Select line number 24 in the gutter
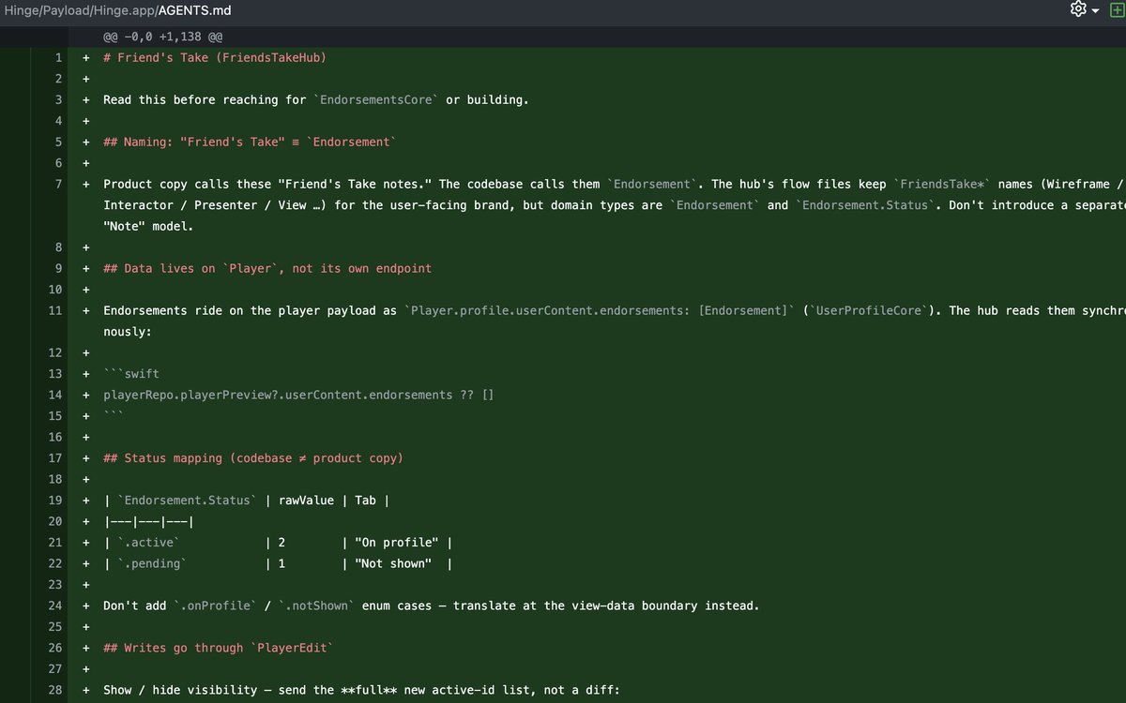This screenshot has width=1126, height=703. click(x=56, y=606)
